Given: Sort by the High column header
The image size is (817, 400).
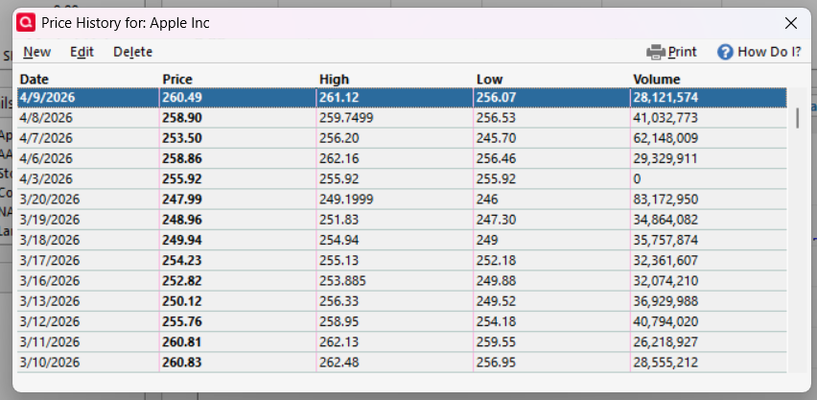Looking at the screenshot, I should (334, 80).
